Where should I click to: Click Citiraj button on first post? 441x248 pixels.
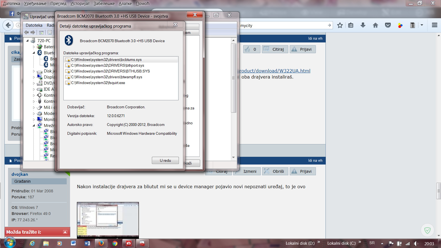pyautogui.click(x=275, y=49)
